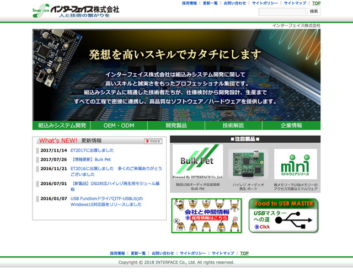The image size is (353, 274).
Task: Click the 2016/01/07 news date
Action: 54,198
